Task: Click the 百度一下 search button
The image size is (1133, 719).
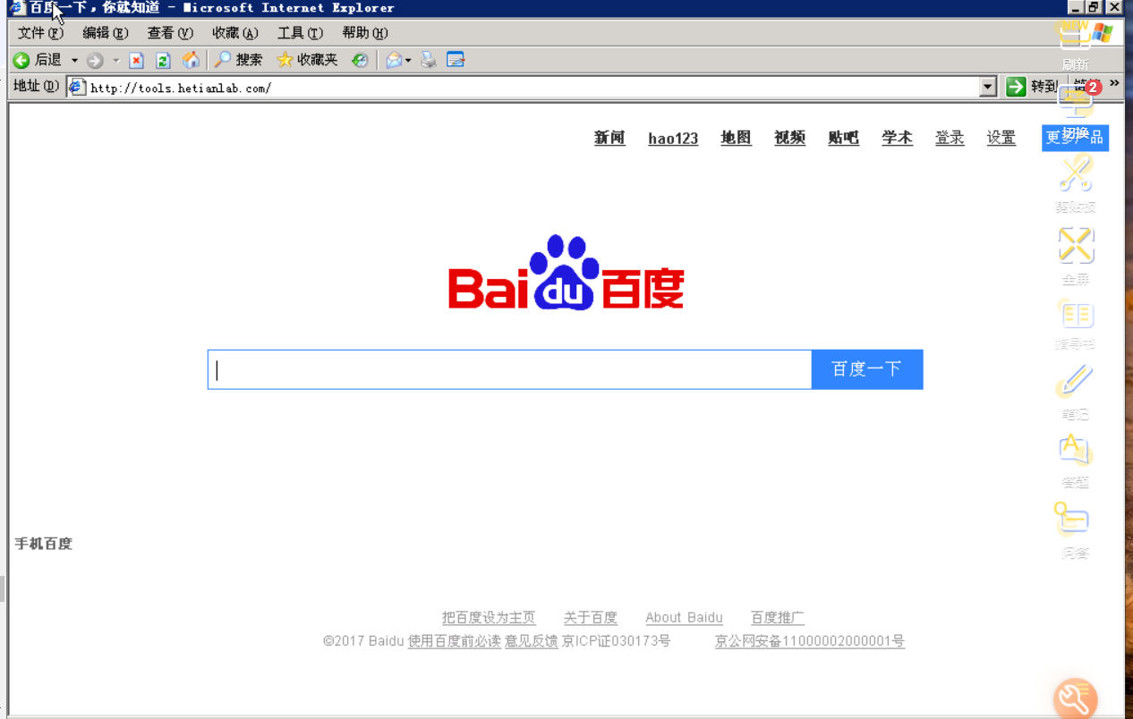Action: pyautogui.click(x=866, y=369)
